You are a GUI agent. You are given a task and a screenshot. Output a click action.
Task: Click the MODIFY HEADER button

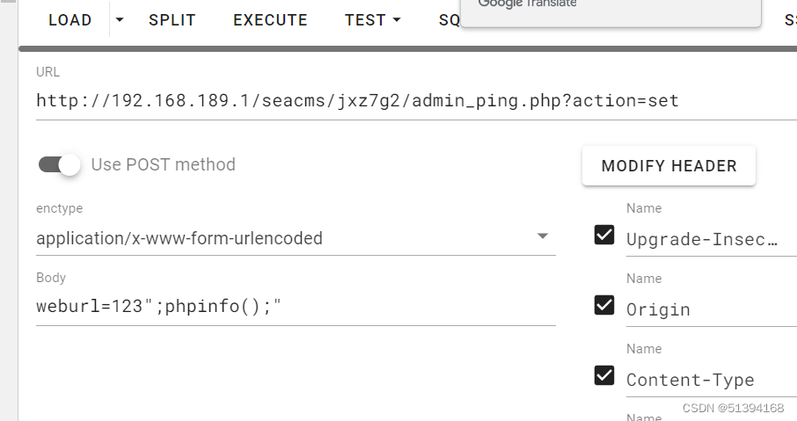pyautogui.click(x=669, y=166)
